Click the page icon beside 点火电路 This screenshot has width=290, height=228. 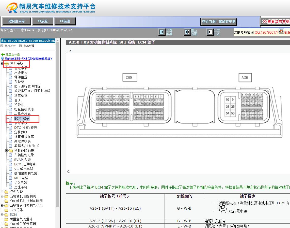[11, 183]
